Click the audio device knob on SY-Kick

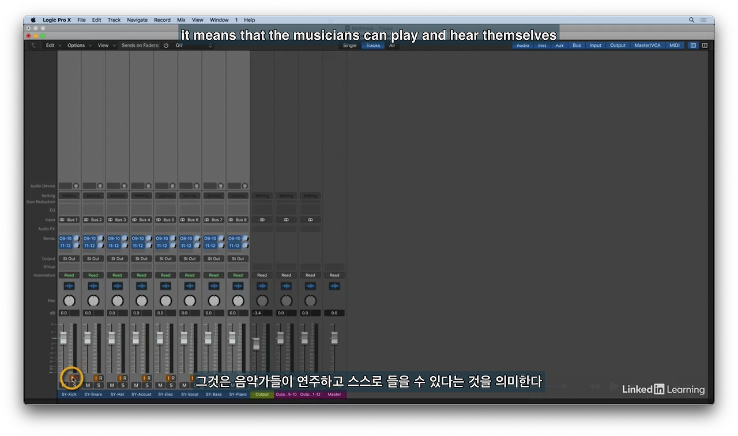point(76,186)
